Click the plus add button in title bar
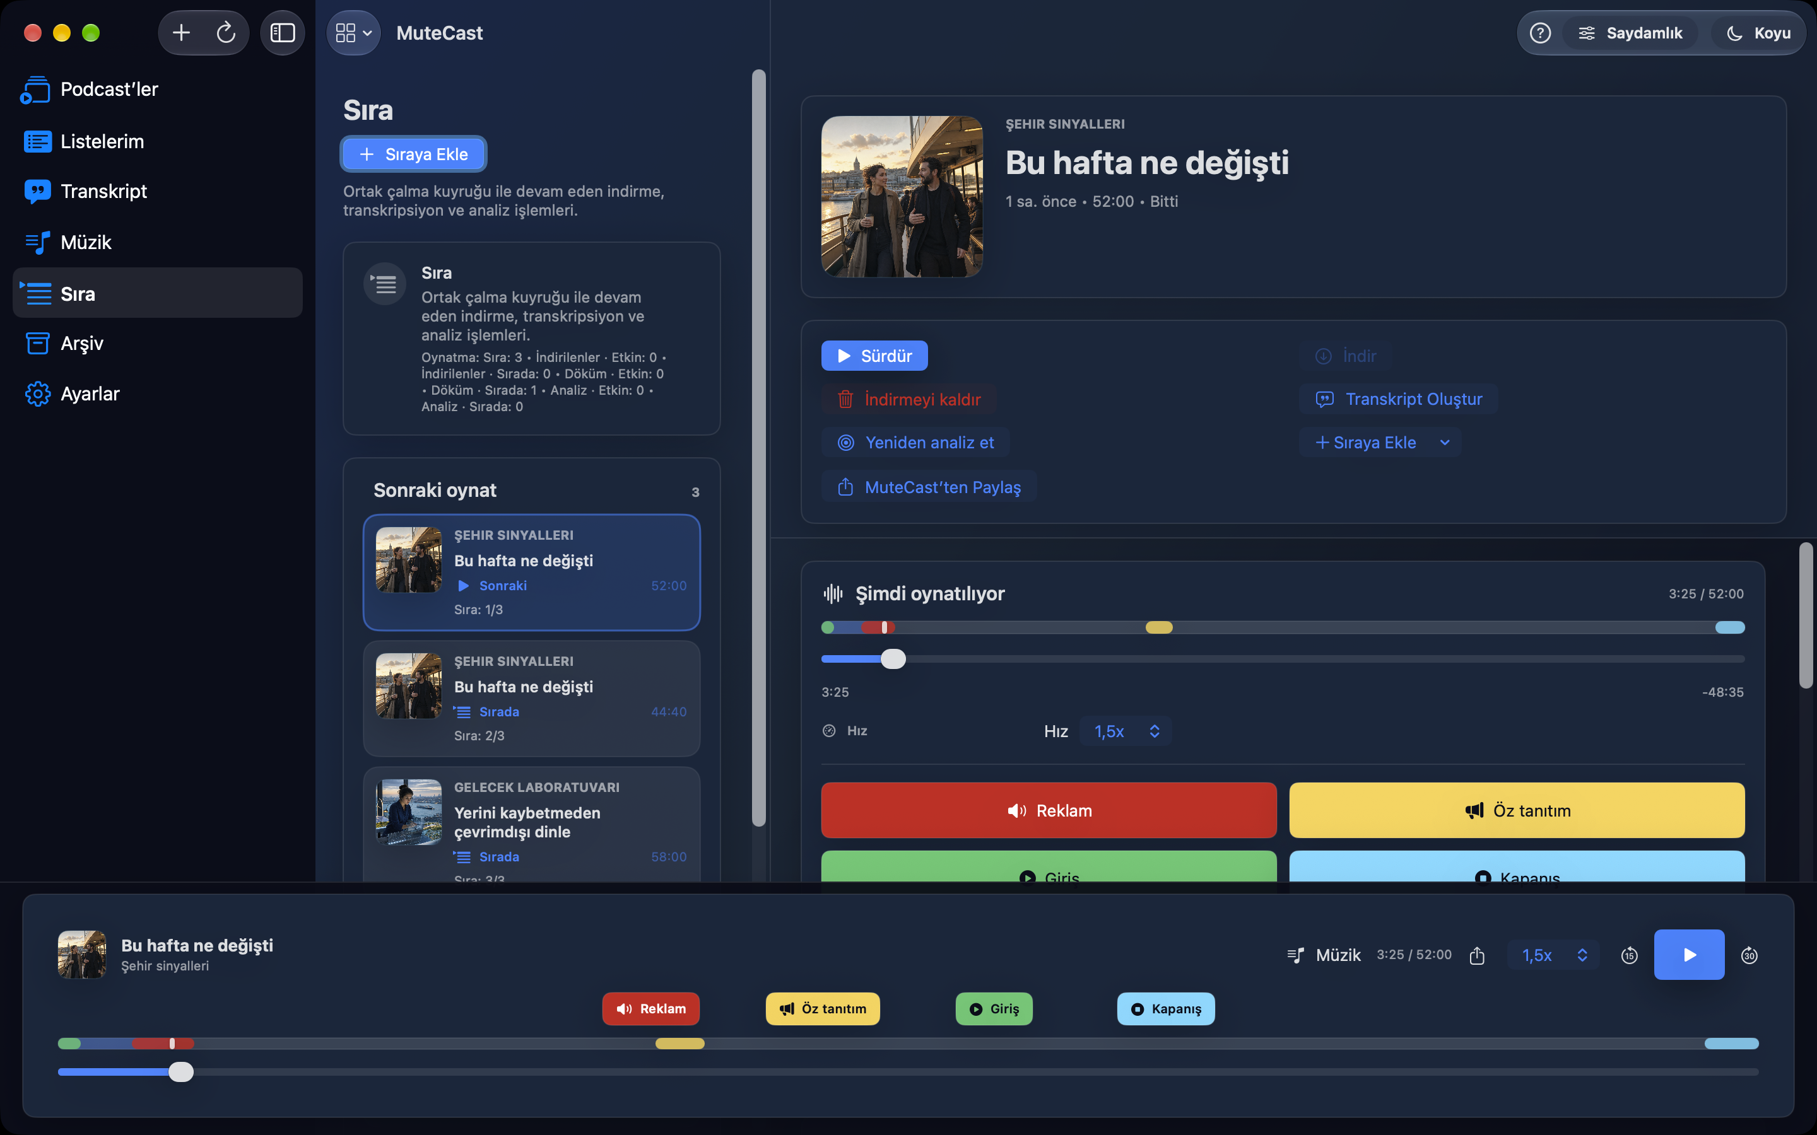The height and width of the screenshot is (1135, 1817). 181,32
